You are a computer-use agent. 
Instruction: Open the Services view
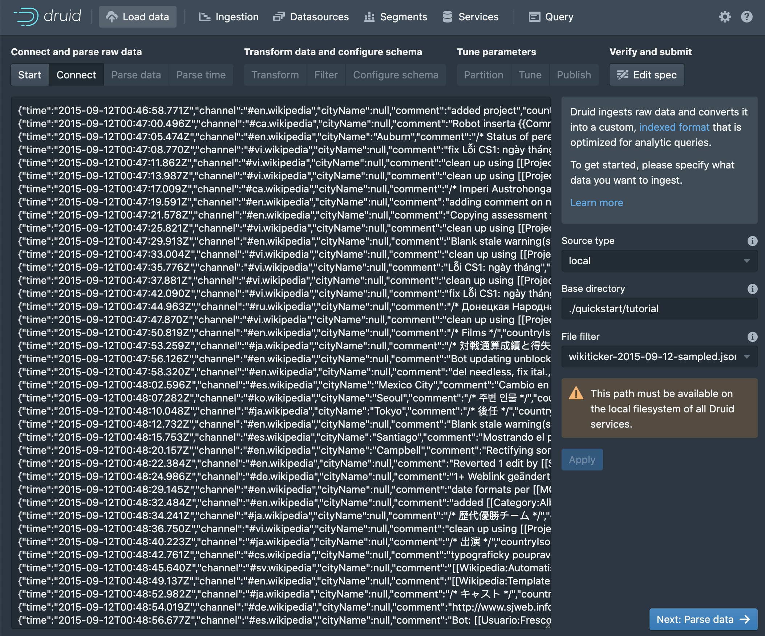pos(471,17)
